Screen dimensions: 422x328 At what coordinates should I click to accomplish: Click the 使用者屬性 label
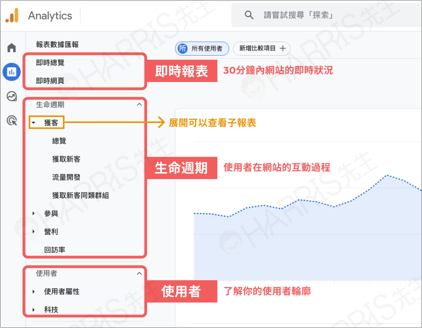click(x=62, y=291)
